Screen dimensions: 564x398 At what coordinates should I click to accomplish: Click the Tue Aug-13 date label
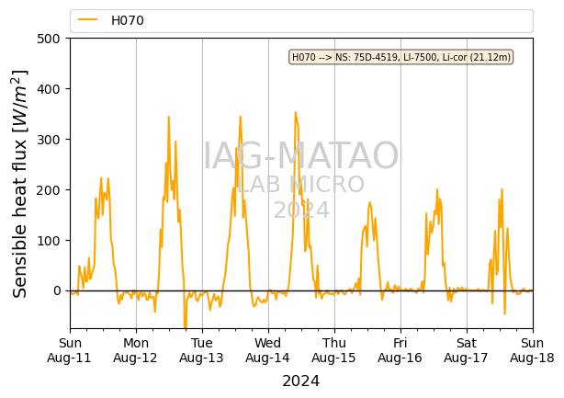(202, 350)
